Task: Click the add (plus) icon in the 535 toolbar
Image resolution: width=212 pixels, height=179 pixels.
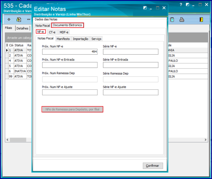Action: (9, 20)
